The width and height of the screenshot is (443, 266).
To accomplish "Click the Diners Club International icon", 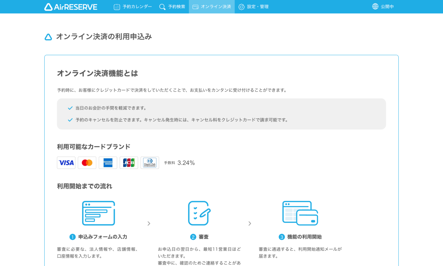I will click(x=150, y=162).
